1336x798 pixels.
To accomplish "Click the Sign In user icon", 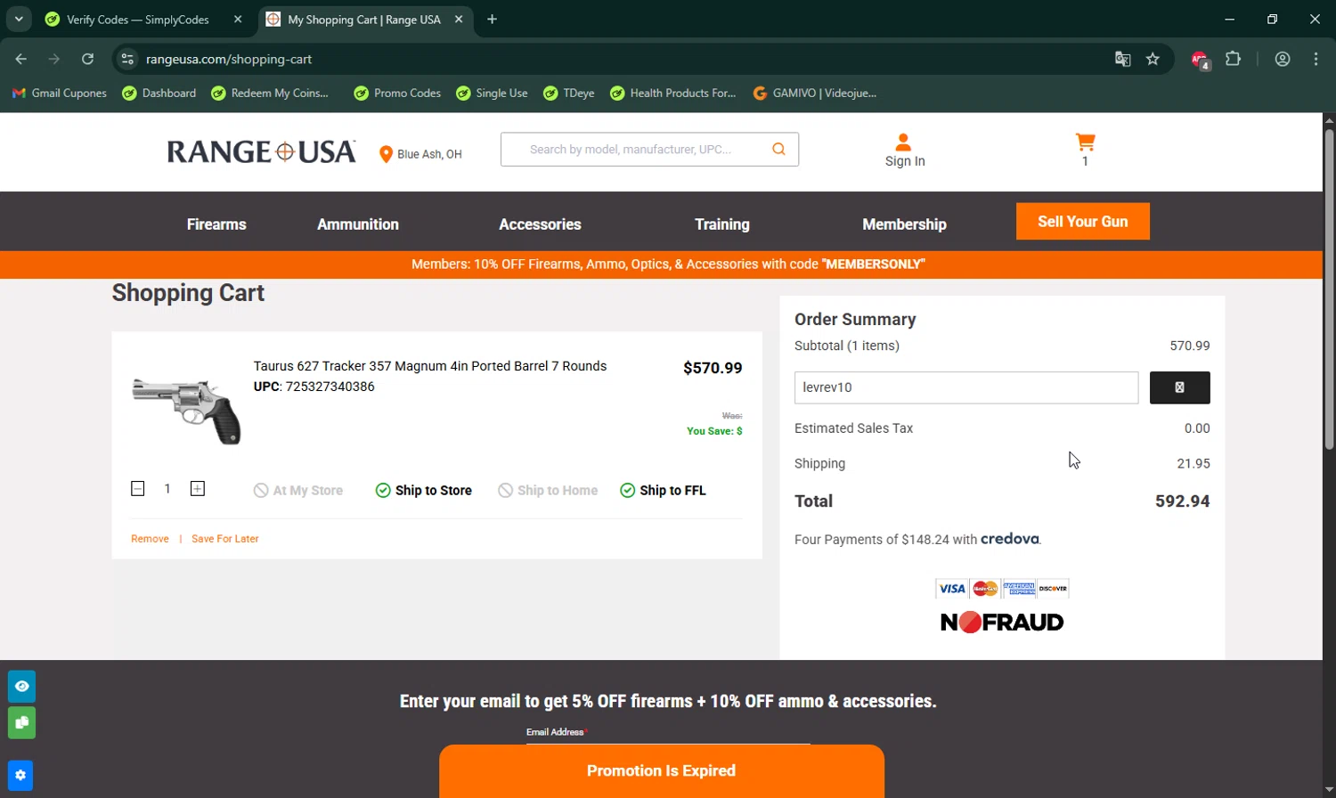I will 903,142.
